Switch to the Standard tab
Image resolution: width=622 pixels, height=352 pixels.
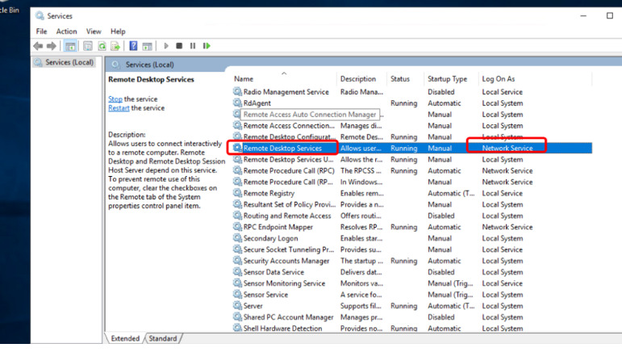point(163,338)
